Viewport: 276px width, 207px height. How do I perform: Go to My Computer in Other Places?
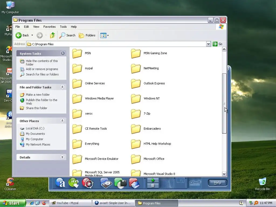click(x=32, y=139)
